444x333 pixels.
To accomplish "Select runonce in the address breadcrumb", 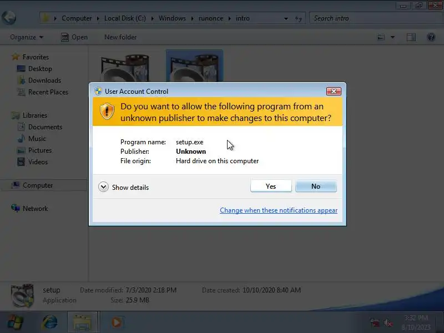I will [211, 18].
